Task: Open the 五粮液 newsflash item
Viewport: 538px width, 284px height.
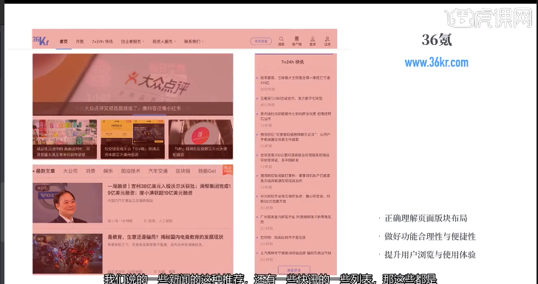Action: pos(291,98)
